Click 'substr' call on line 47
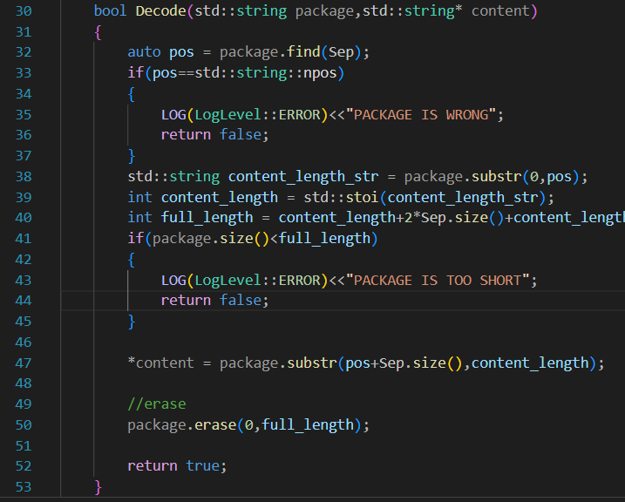This screenshot has height=502, width=625. (312, 363)
